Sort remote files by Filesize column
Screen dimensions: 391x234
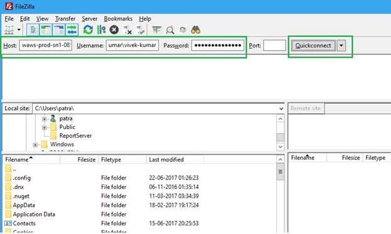pyautogui.click(x=345, y=158)
